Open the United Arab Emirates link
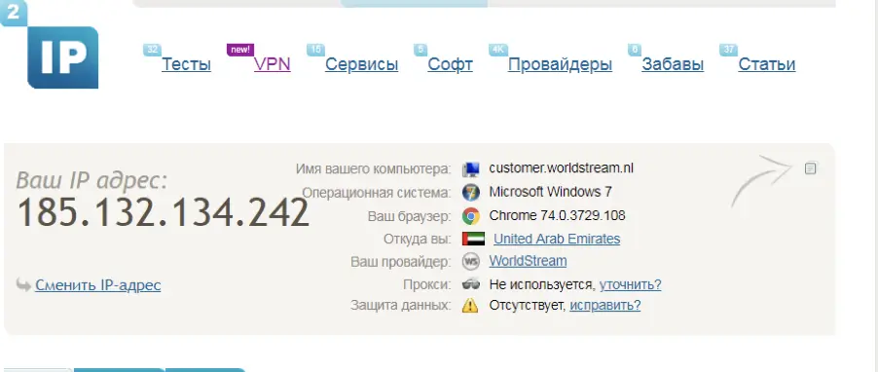 557,240
